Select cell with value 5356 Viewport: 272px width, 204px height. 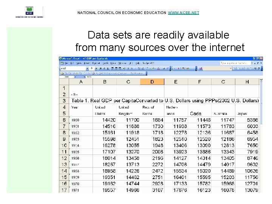pyautogui.click(x=247, y=120)
